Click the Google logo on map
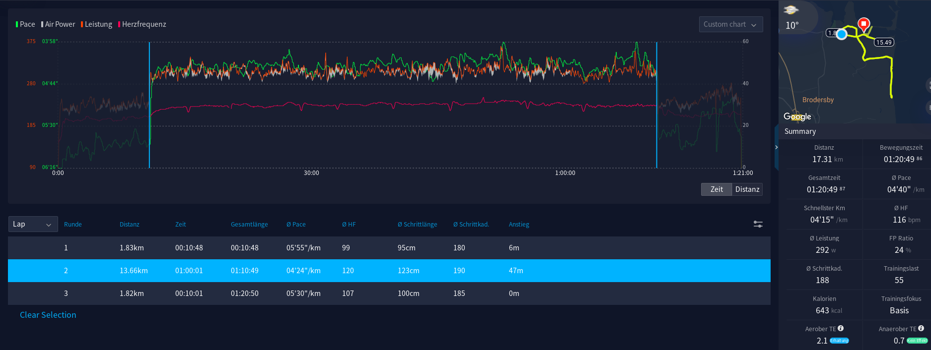 [x=797, y=117]
